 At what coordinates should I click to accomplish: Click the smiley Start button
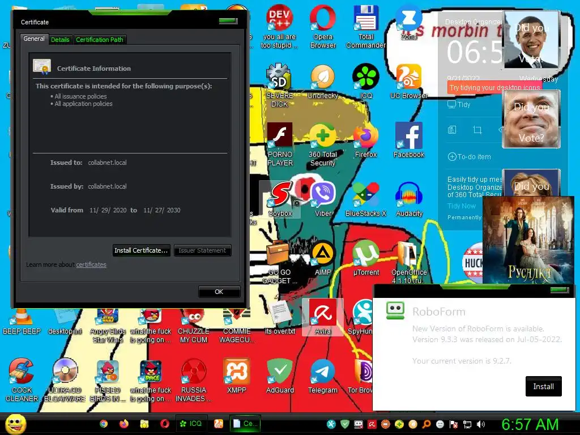tap(15, 424)
